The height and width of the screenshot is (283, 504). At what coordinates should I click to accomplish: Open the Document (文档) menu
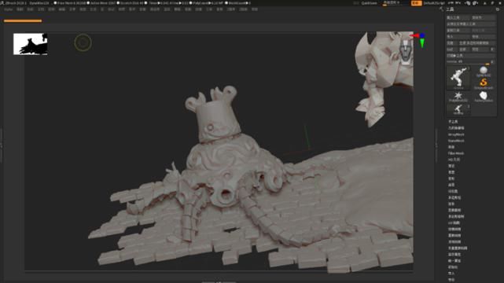coord(41,9)
